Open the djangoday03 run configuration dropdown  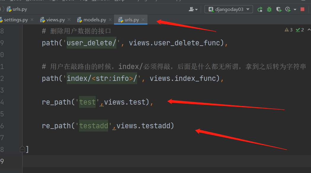(x=229, y=9)
